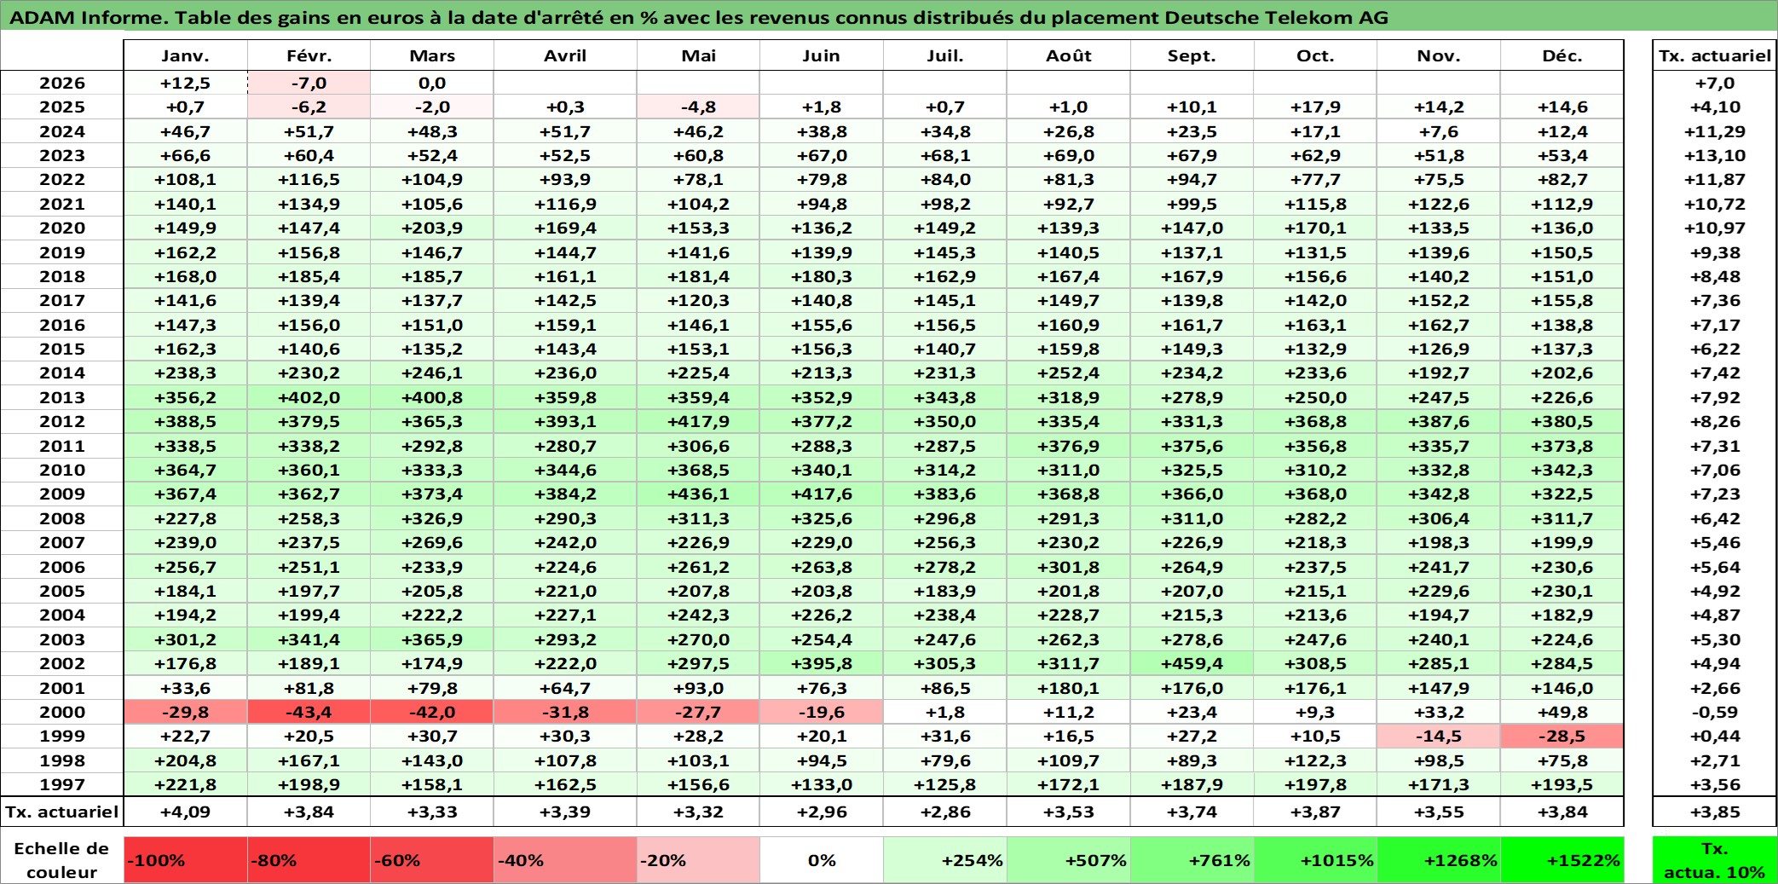1778x884 pixels.
Task: Click the 1997 row label
Action: [62, 784]
